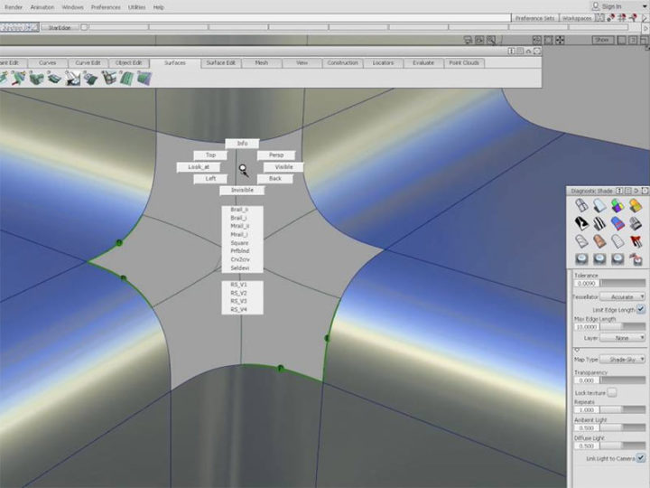650x488 pixels.
Task: Click the shelf tool icon with red arrow
Action: (x=18, y=78)
